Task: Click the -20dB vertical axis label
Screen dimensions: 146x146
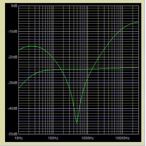Action: [x=13, y=57]
